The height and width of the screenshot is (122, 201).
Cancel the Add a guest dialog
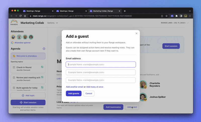coord(89,93)
